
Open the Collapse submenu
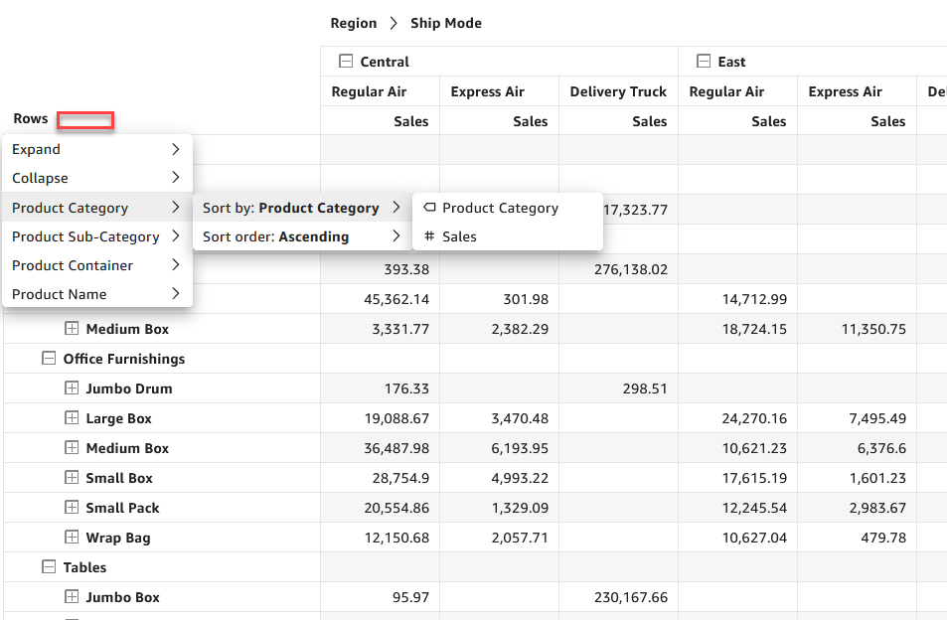click(96, 178)
